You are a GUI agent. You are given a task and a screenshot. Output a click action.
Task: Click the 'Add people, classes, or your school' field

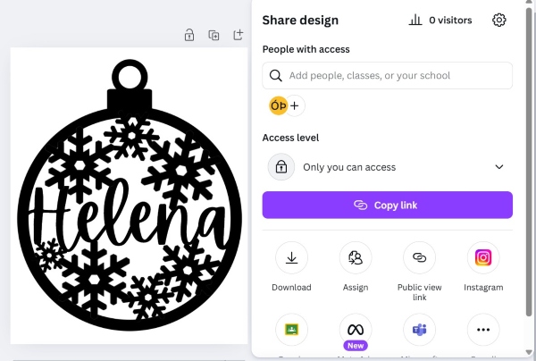(x=393, y=76)
